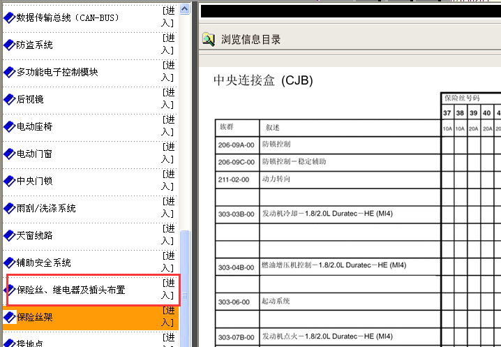Image resolution: width=501 pixels, height=347 pixels.
Task: Open 保险丝、继电器及插头布置 section
Action: click(70, 290)
